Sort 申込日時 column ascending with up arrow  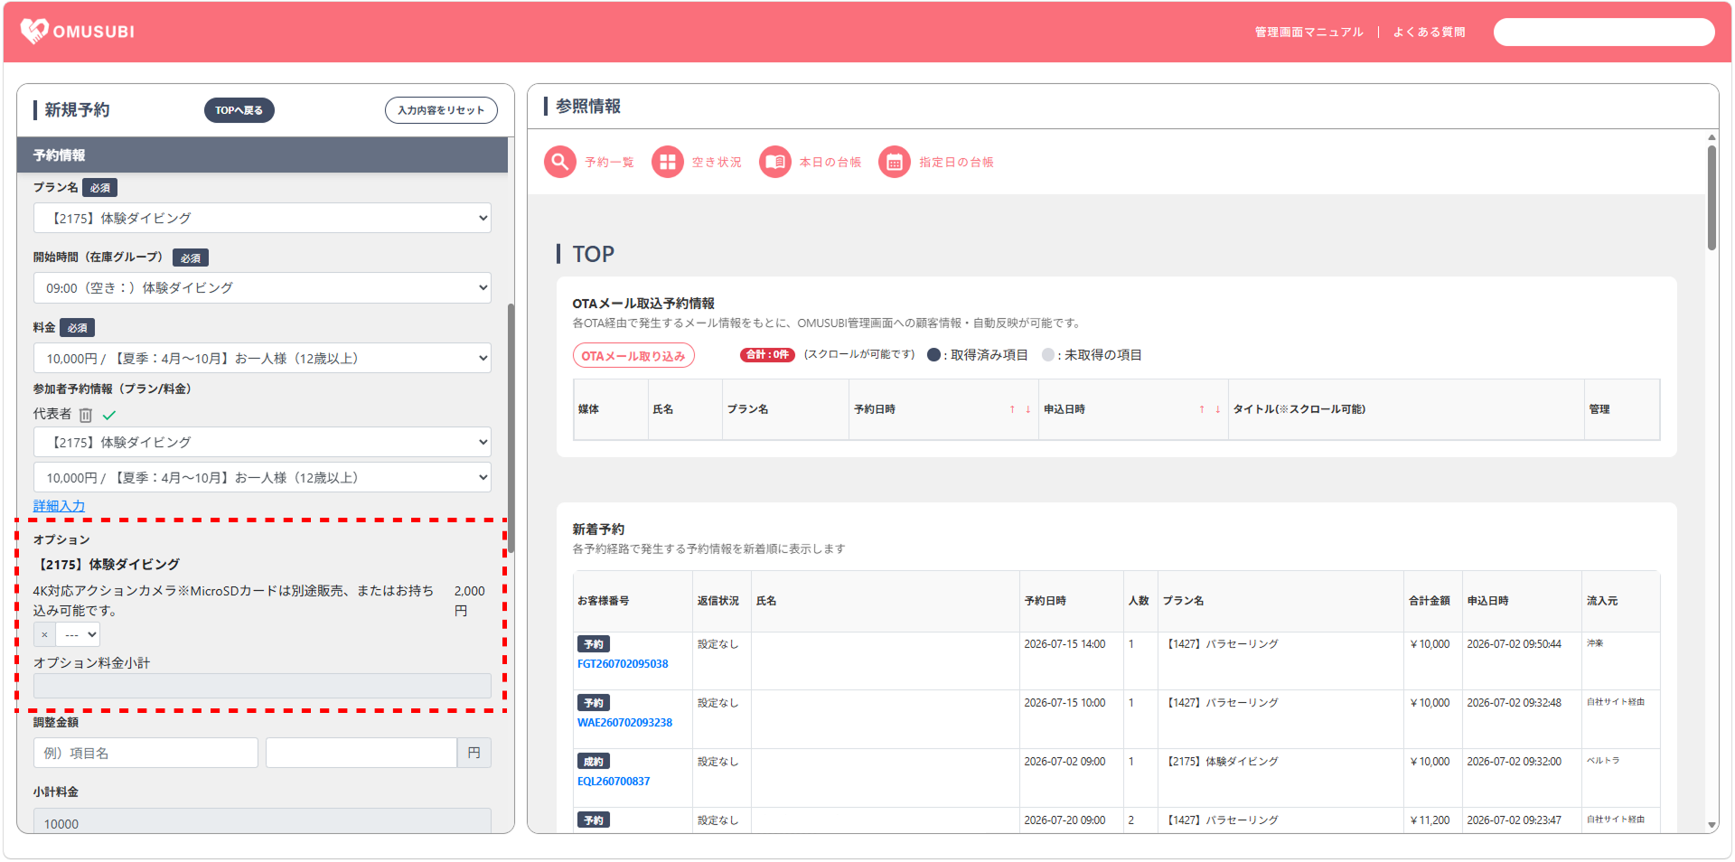click(1202, 409)
